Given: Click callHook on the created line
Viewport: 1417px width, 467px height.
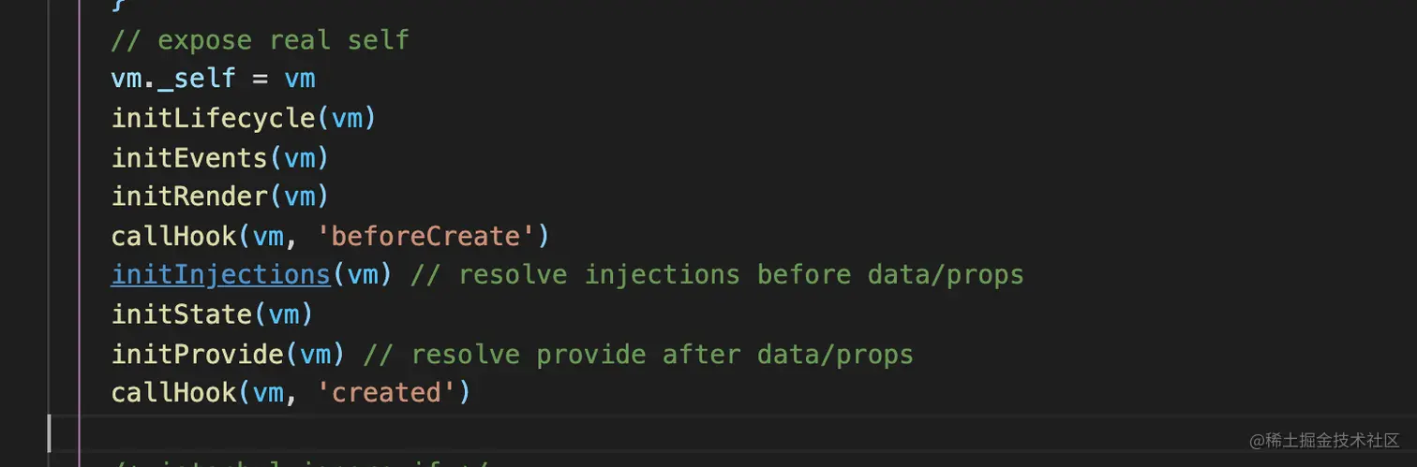Looking at the screenshot, I should coord(173,393).
